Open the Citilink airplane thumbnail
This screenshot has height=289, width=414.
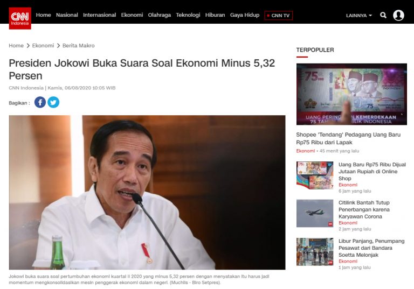click(315, 213)
